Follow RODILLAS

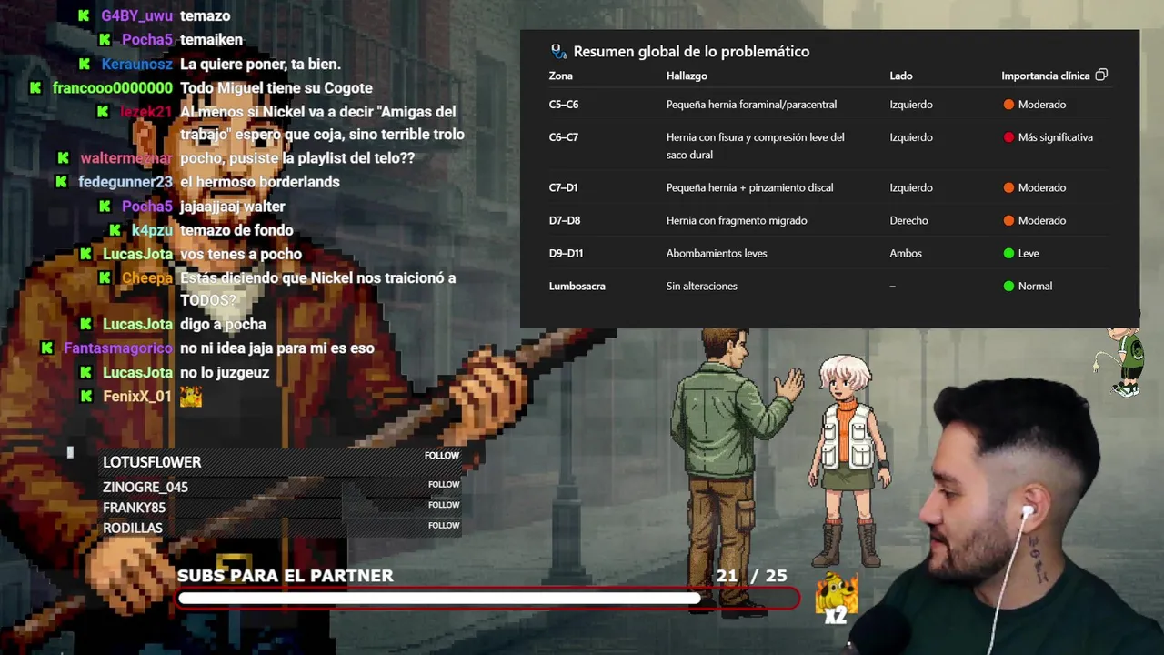click(x=444, y=526)
